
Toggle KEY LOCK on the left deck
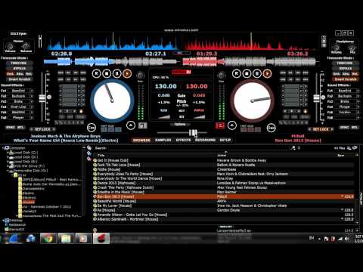pos(42,129)
